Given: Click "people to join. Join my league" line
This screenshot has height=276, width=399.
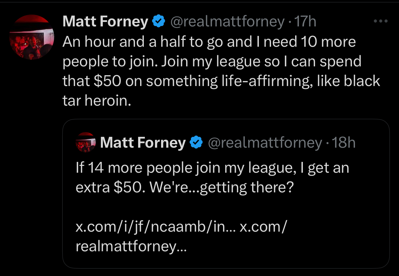Looking at the screenshot, I should pos(212,62).
